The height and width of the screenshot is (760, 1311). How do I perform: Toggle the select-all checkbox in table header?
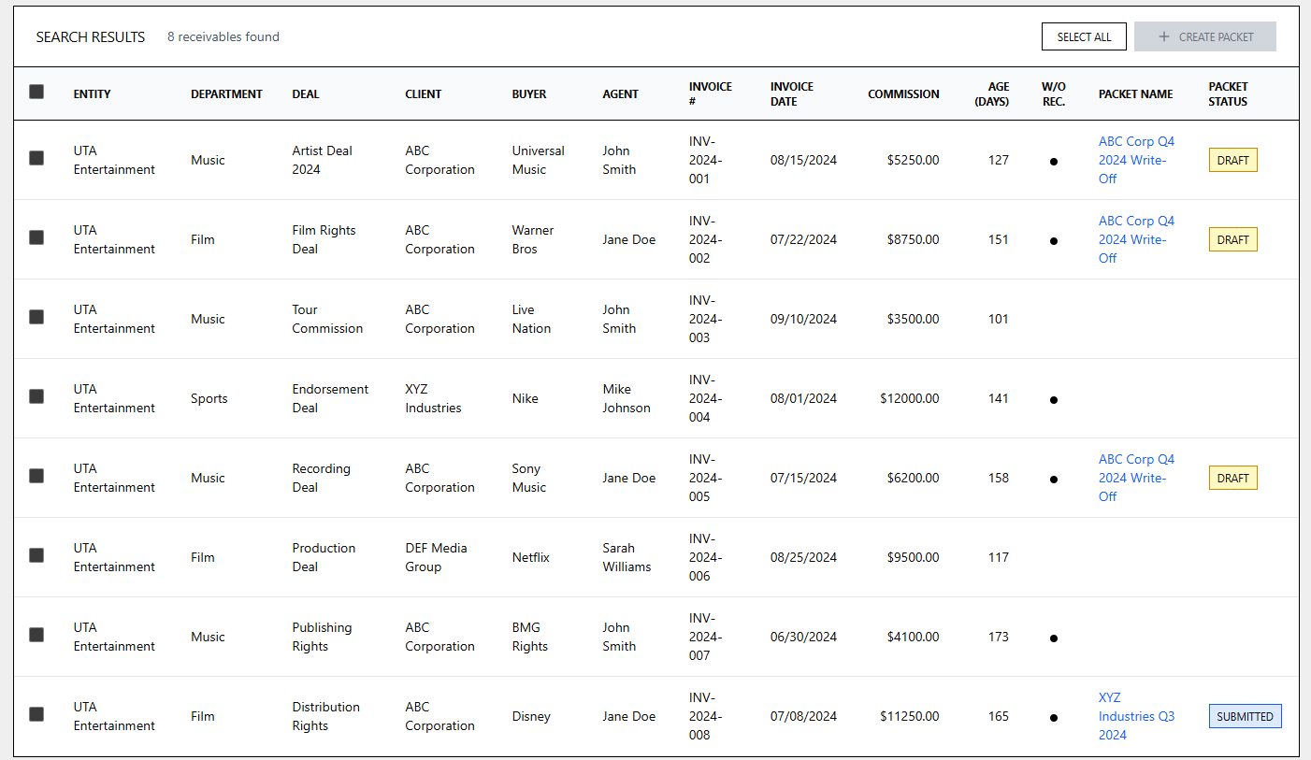pos(36,92)
